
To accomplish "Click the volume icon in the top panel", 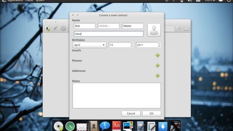I will click(190, 1).
